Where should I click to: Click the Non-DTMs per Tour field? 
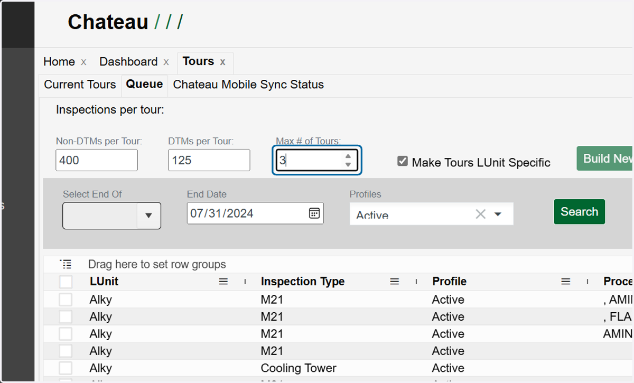click(97, 160)
